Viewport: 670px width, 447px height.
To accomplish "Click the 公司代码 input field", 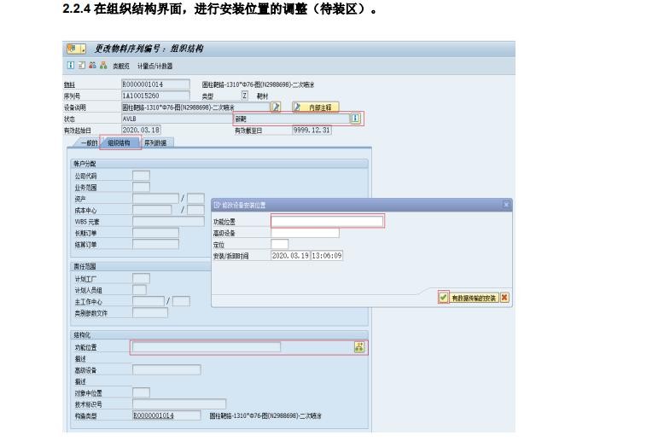I will click(141, 176).
